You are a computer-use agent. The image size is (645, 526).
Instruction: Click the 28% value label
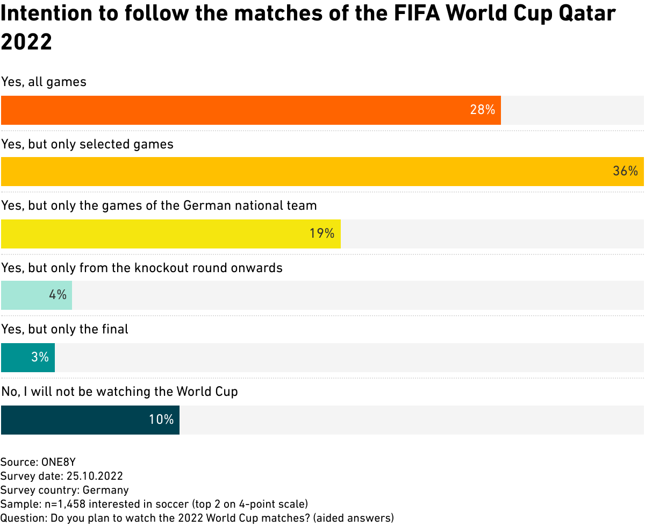482,110
